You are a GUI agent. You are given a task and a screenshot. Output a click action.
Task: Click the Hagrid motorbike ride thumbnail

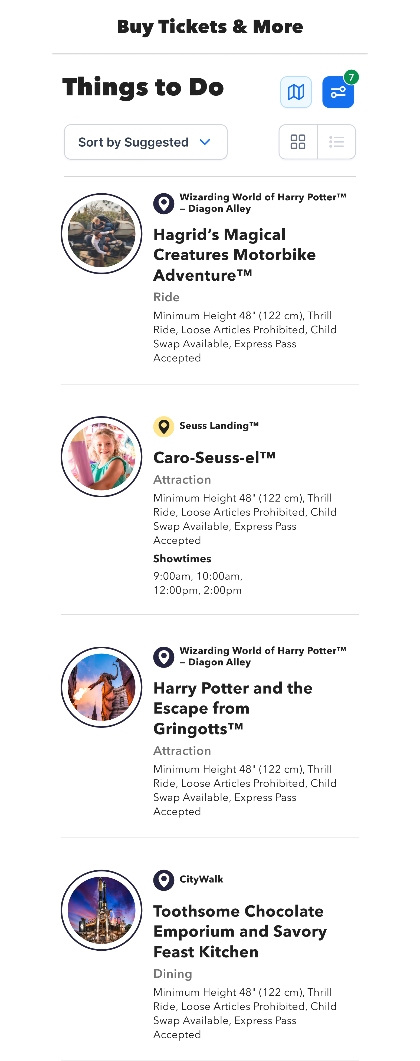coord(101,233)
